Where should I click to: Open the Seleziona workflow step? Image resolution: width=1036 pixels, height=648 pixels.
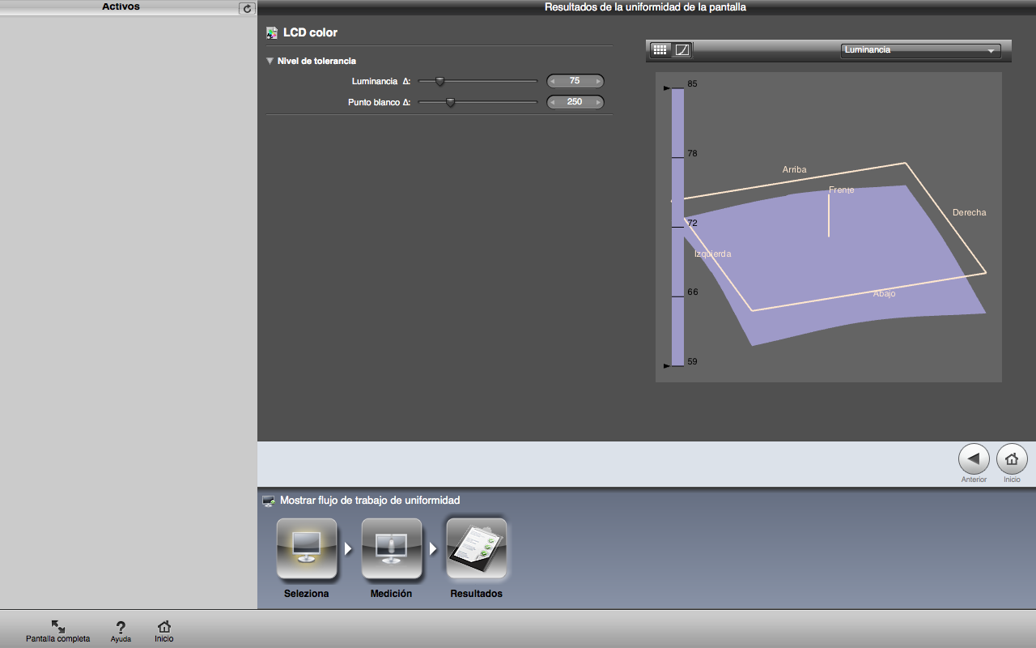pos(307,548)
